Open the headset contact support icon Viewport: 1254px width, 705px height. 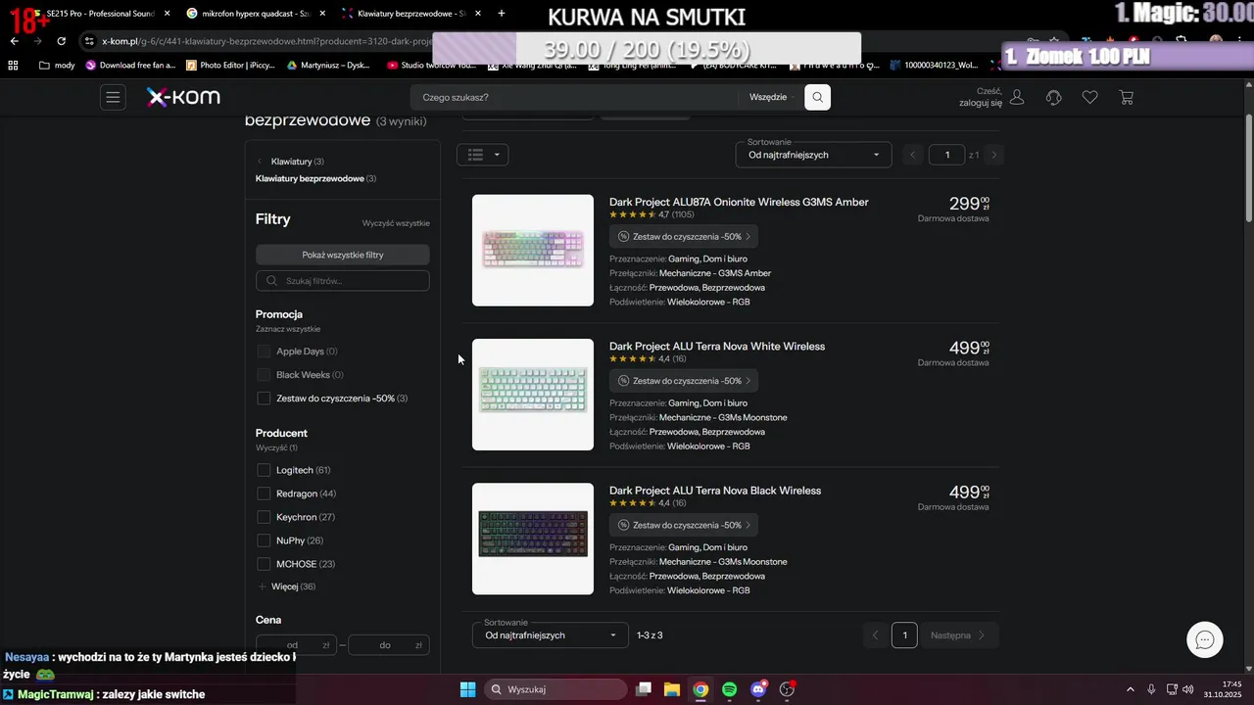[1054, 97]
